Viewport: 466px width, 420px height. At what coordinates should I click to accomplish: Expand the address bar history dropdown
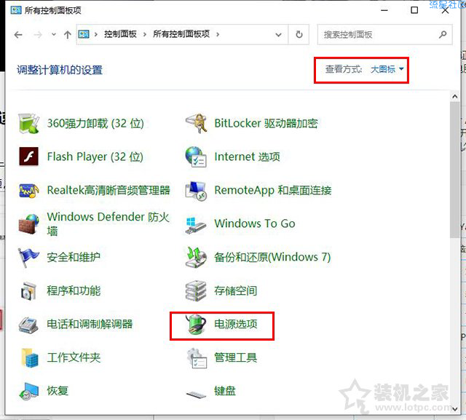pyautogui.click(x=278, y=35)
